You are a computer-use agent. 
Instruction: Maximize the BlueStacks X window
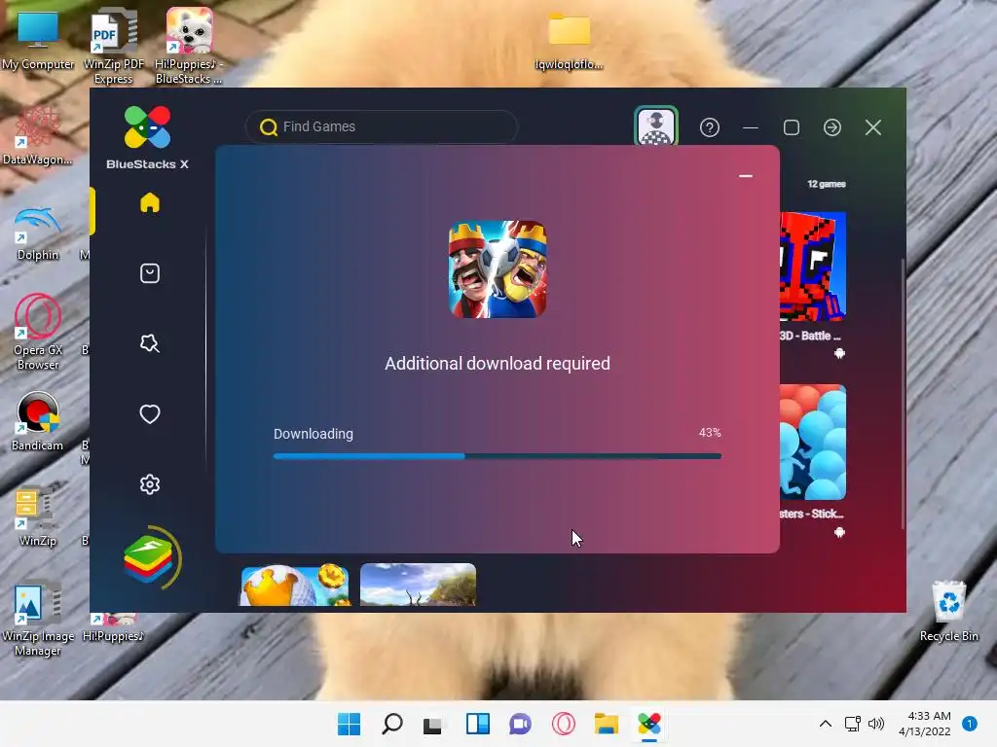click(x=791, y=127)
